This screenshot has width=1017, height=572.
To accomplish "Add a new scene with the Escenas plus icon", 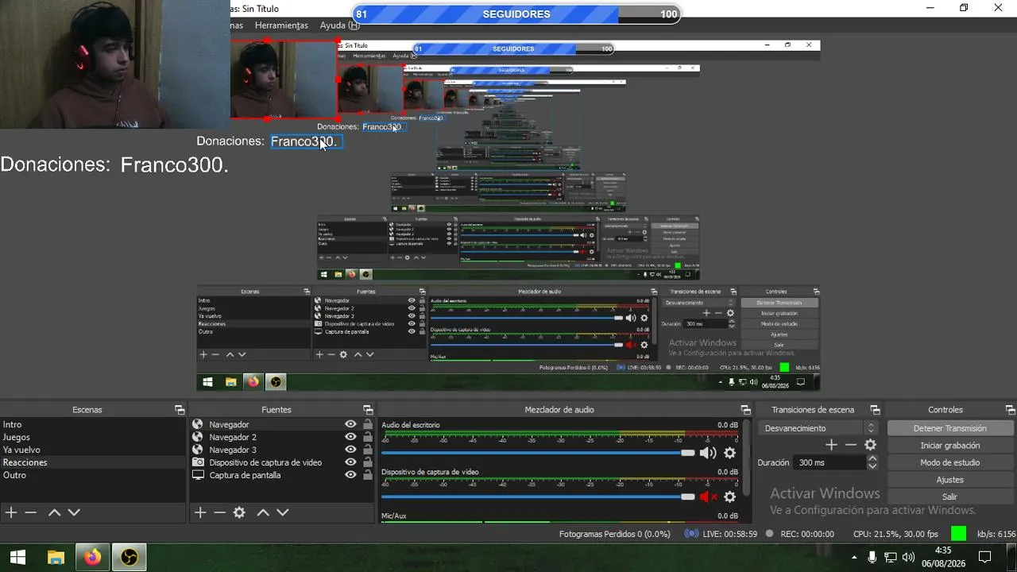I will 11,512.
